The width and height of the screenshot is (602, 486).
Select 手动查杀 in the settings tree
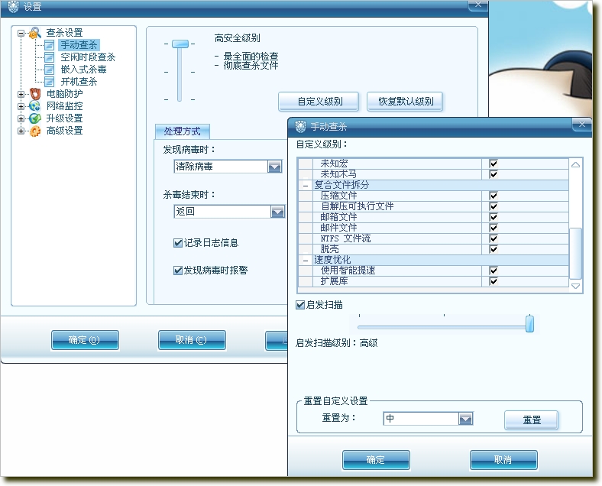[79, 45]
